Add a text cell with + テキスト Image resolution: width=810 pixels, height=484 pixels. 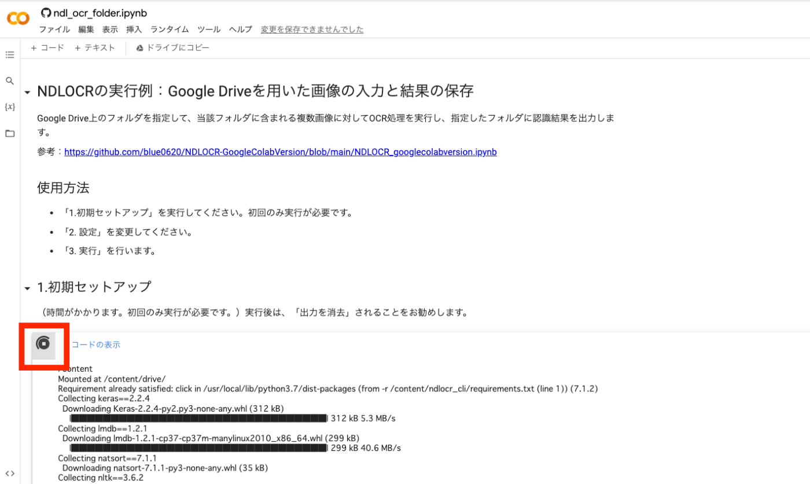[95, 48]
